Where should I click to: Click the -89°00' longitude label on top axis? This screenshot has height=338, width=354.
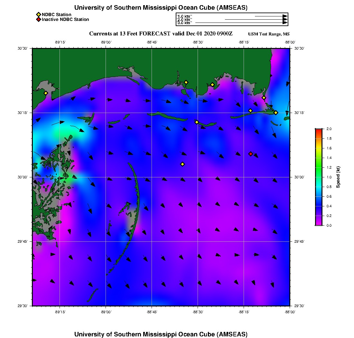(x=106, y=42)
